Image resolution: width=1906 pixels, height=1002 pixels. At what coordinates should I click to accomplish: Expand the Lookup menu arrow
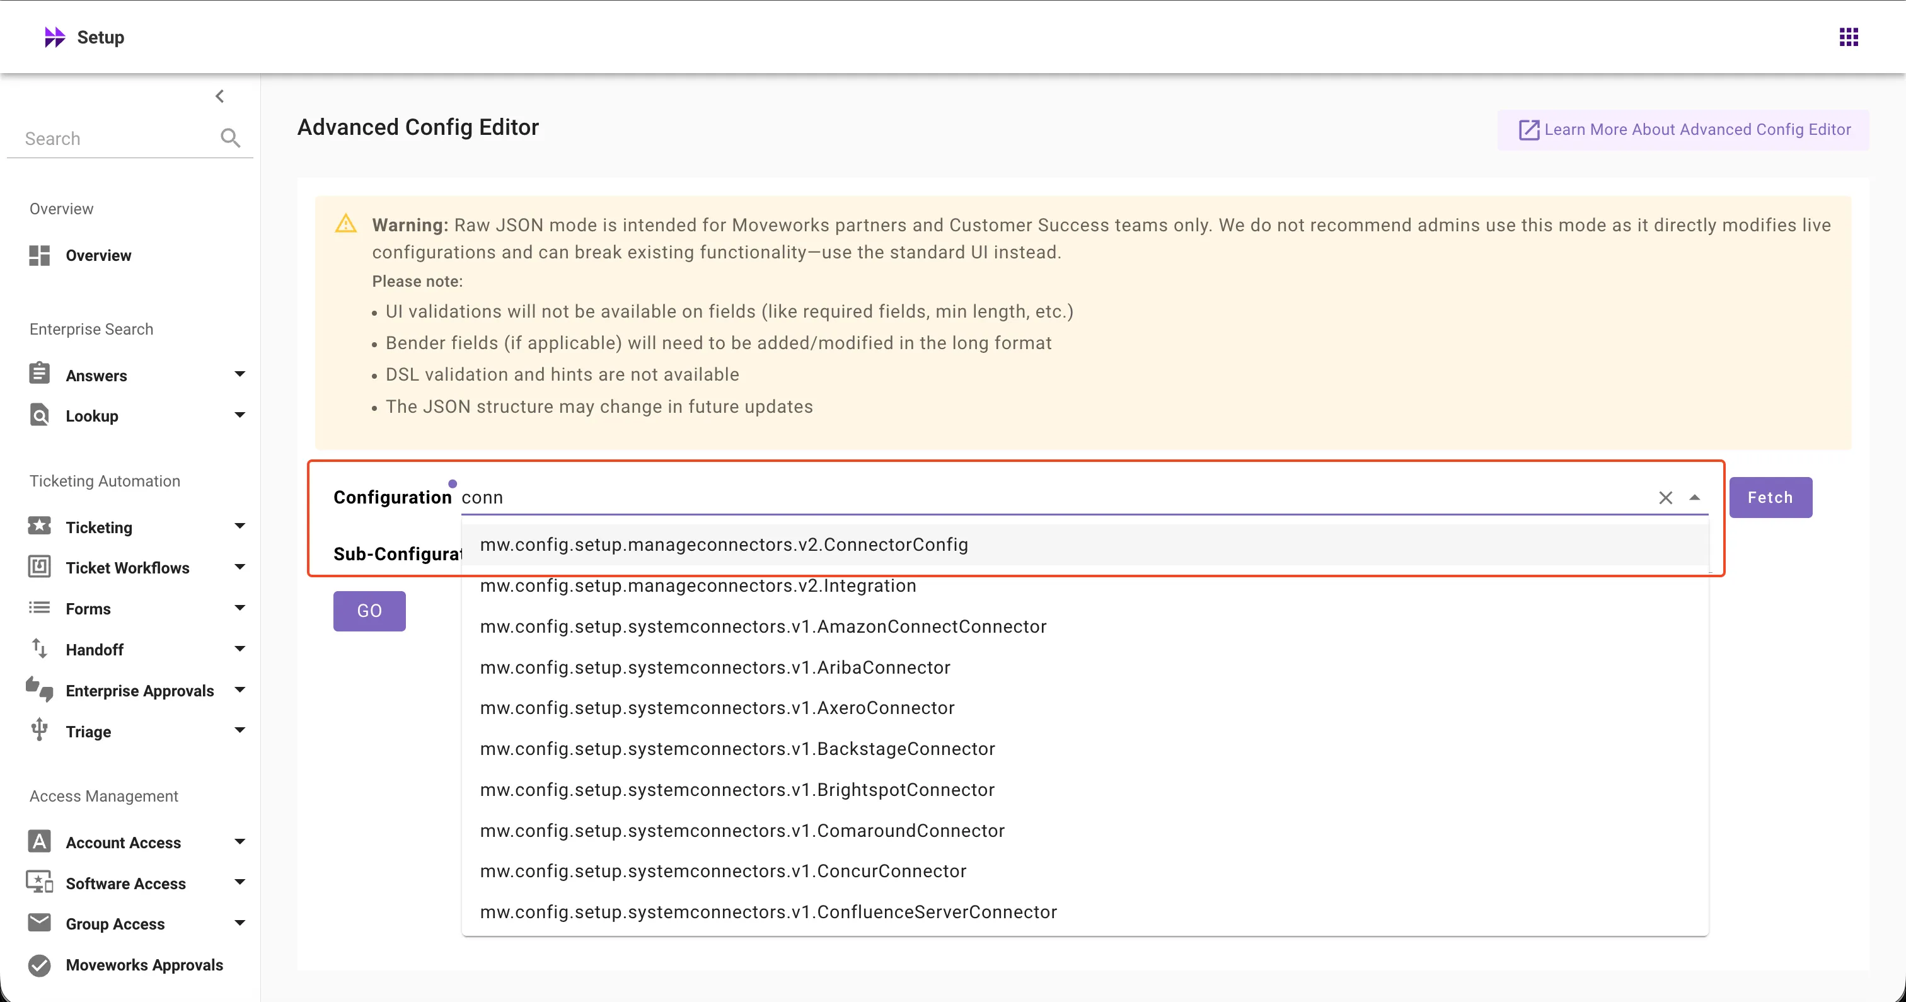pyautogui.click(x=240, y=415)
